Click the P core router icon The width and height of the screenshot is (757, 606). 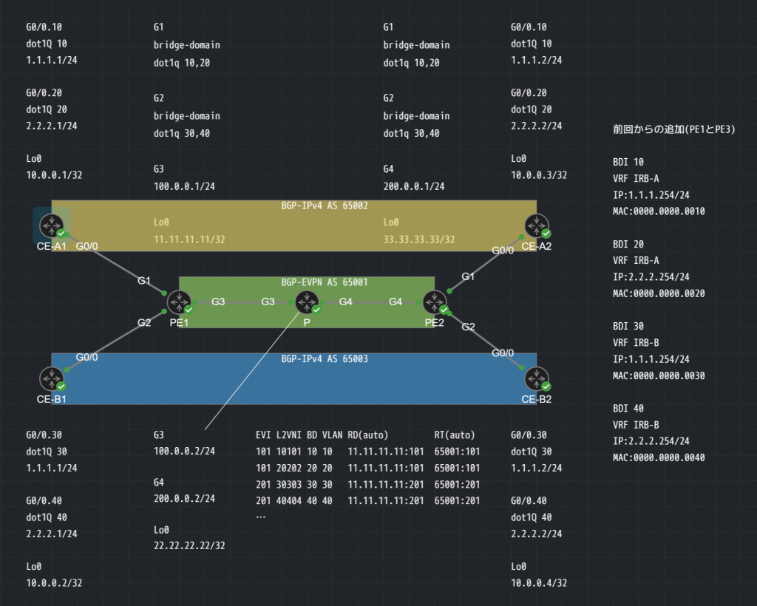[306, 302]
